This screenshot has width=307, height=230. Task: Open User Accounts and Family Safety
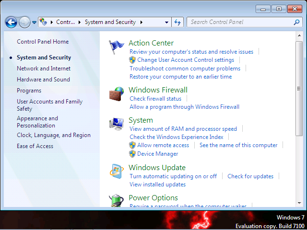50,105
